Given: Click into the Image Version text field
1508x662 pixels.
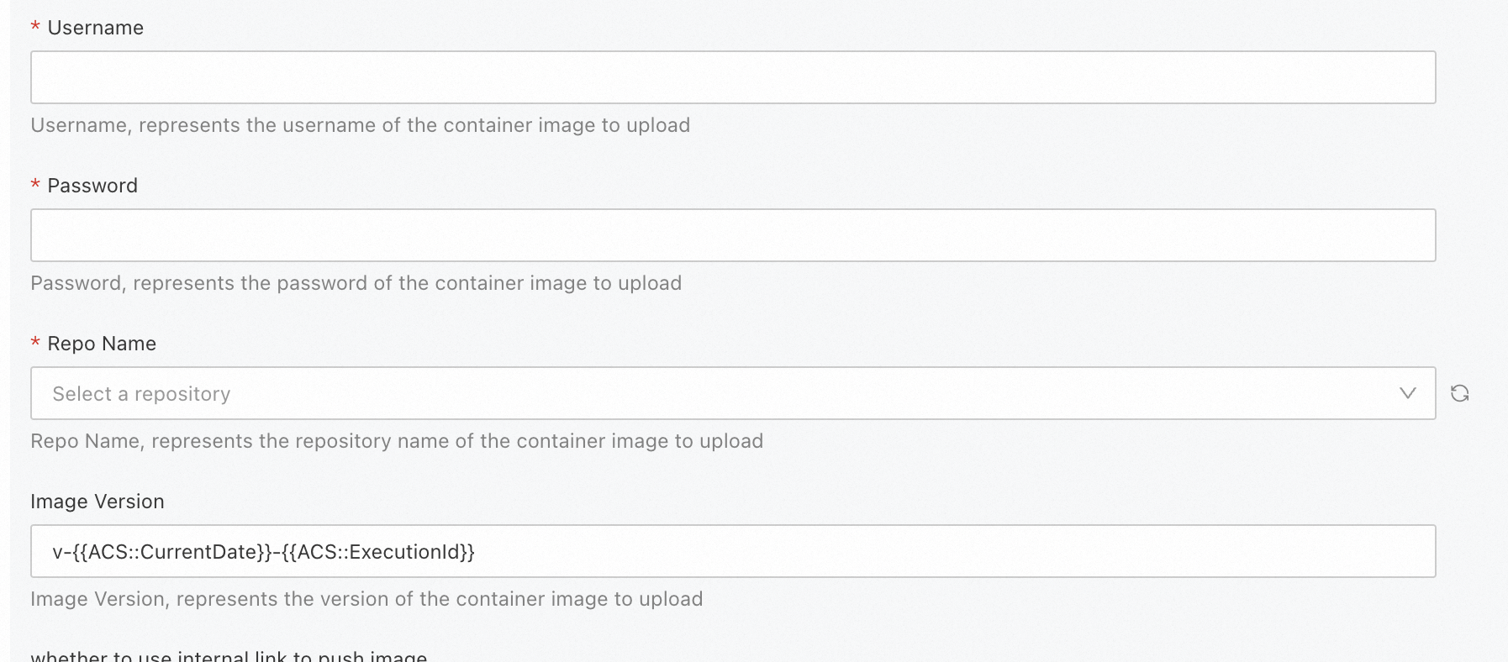Looking at the screenshot, I should (x=925, y=551).
